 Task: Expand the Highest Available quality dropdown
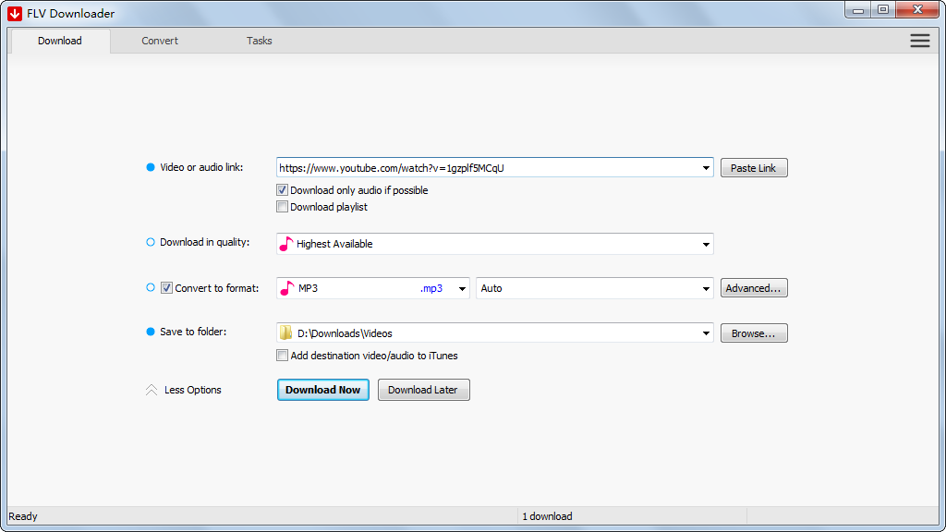coord(706,244)
